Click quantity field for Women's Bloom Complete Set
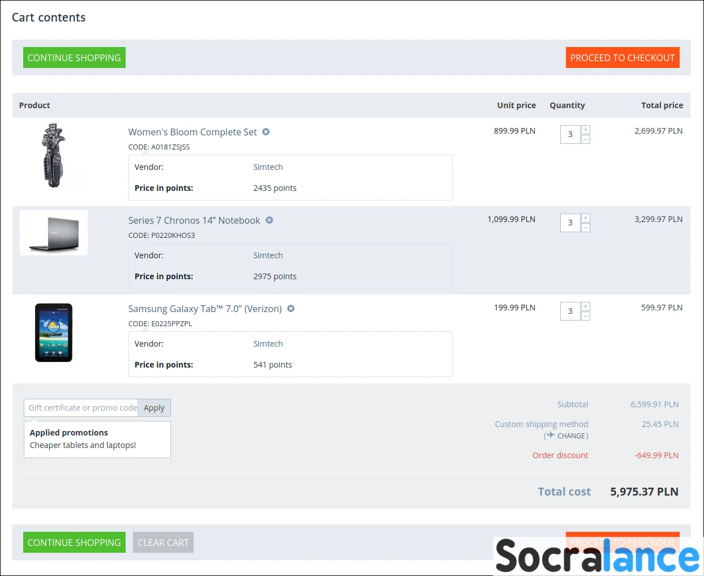704x576 pixels. point(570,135)
